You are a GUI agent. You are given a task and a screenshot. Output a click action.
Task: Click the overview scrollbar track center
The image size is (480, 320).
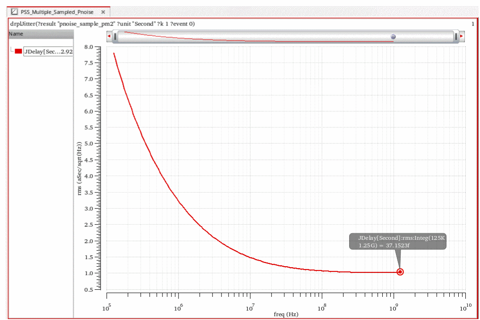point(285,36)
